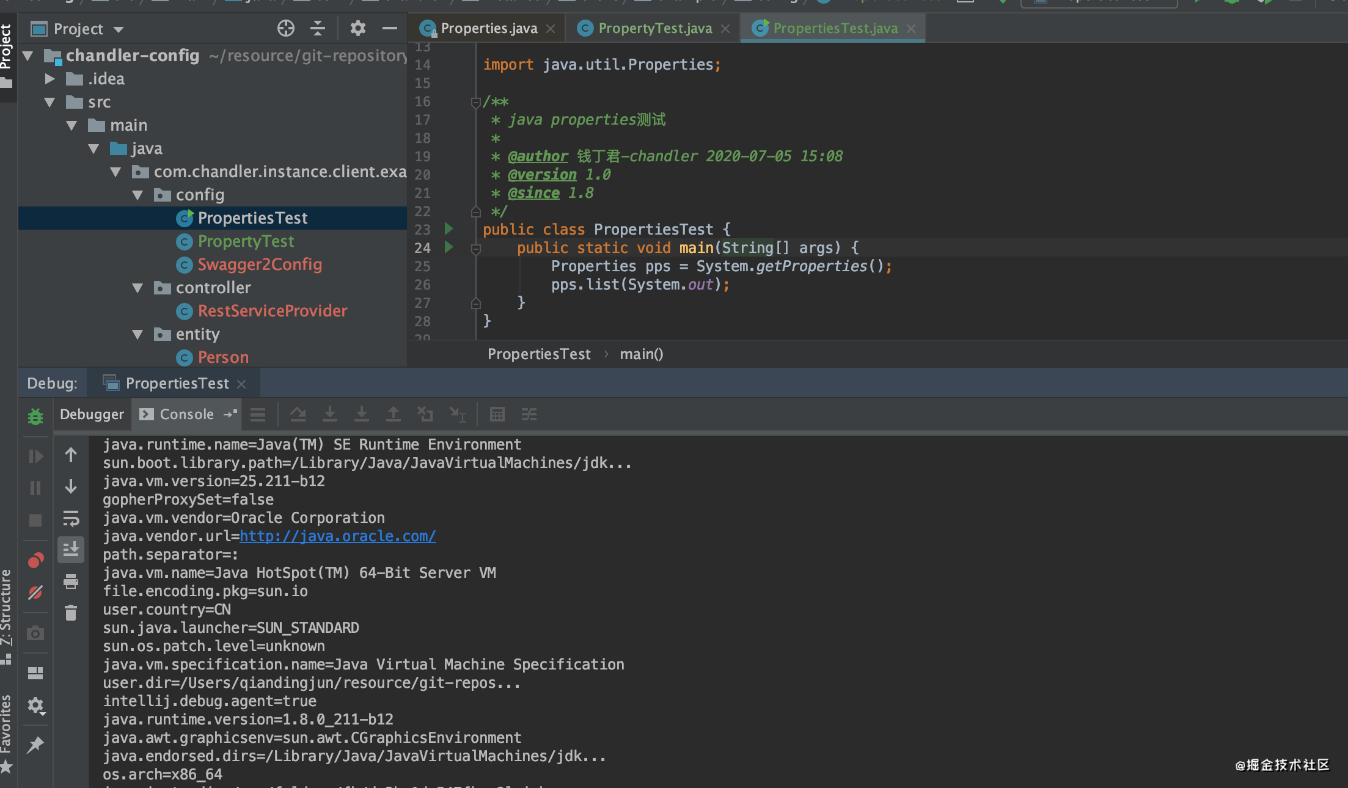Click Evaluate Expression calculator icon
1348x788 pixels.
pyautogui.click(x=497, y=415)
